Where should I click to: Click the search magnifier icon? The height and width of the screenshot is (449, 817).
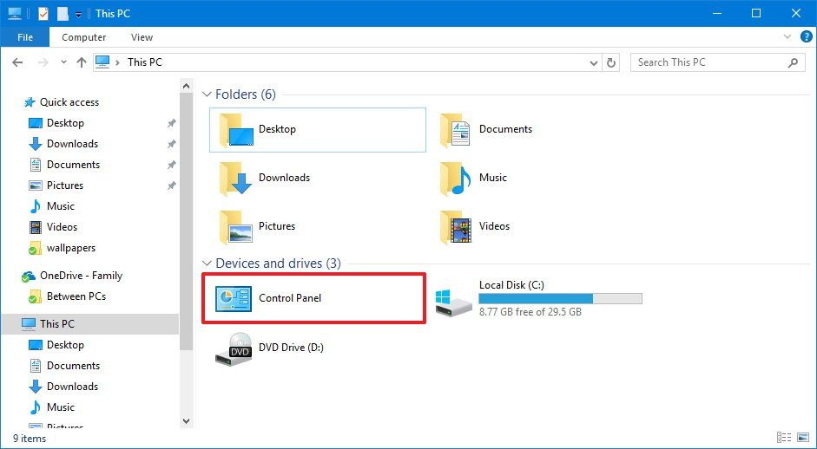[793, 63]
